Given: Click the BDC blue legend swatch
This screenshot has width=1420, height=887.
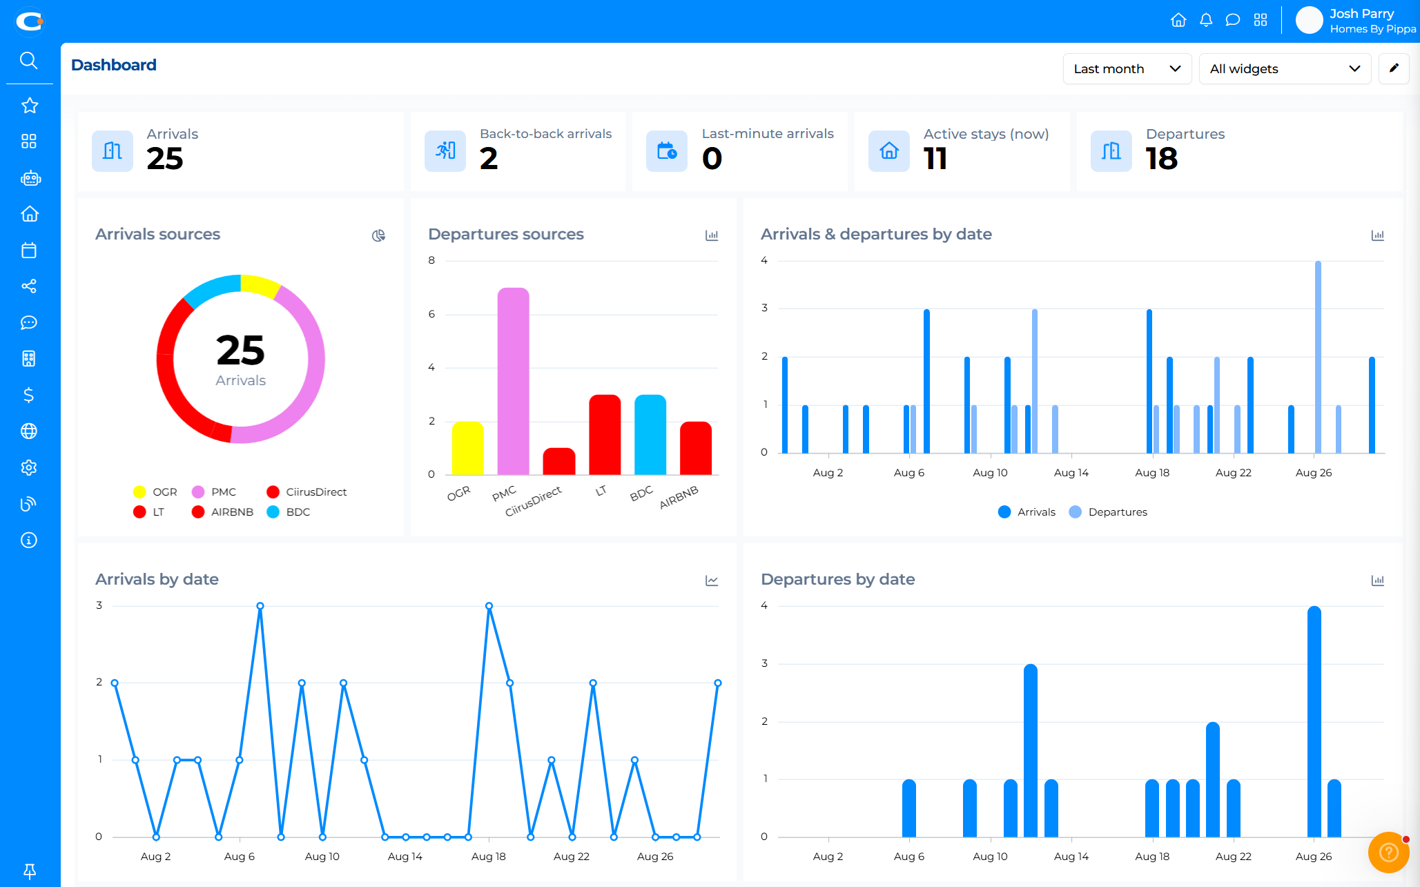Looking at the screenshot, I should click(273, 512).
